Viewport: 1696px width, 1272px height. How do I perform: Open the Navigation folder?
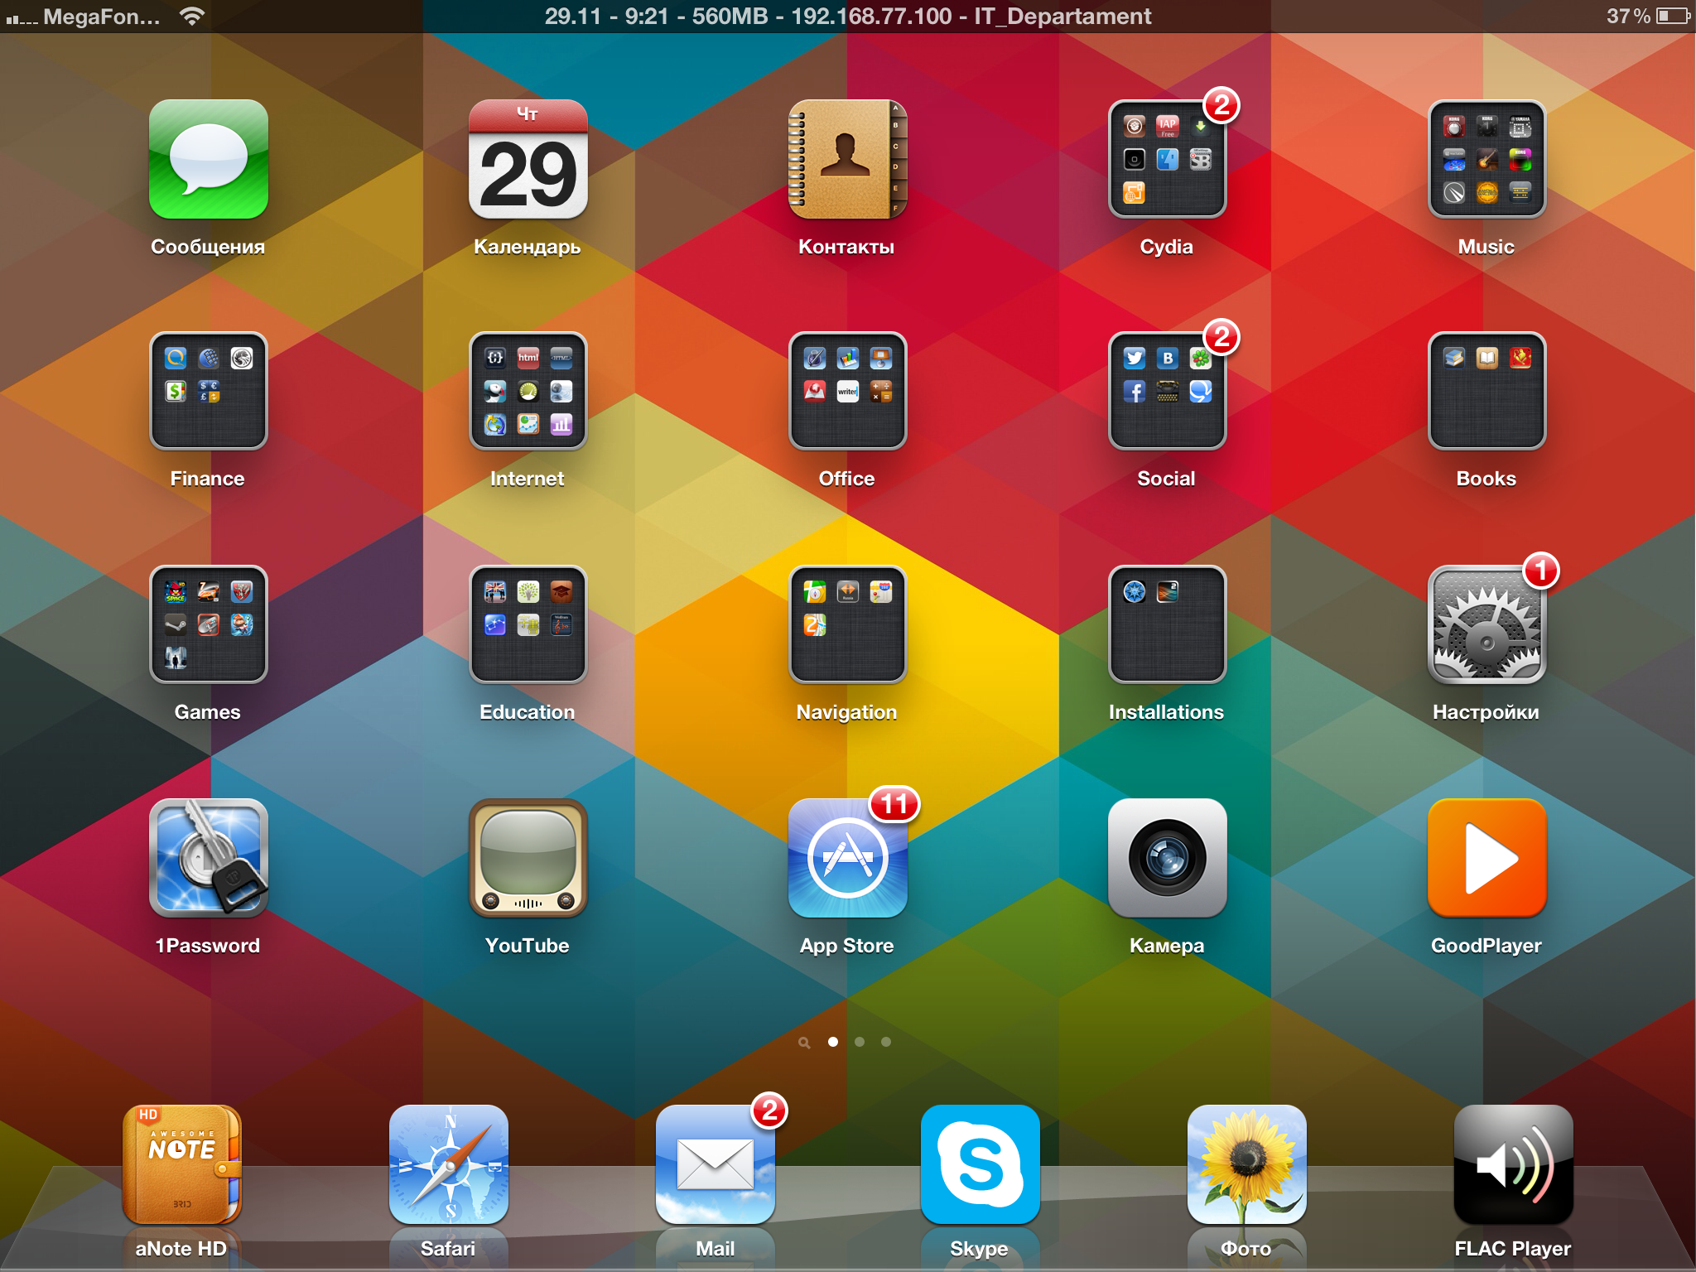[x=847, y=624]
